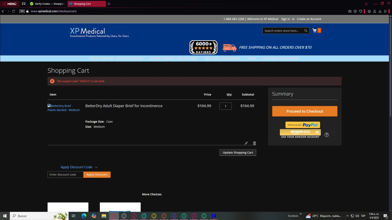392x220 pixels.
Task: Add page to bookmarks with heart icon
Action: pos(361,11)
